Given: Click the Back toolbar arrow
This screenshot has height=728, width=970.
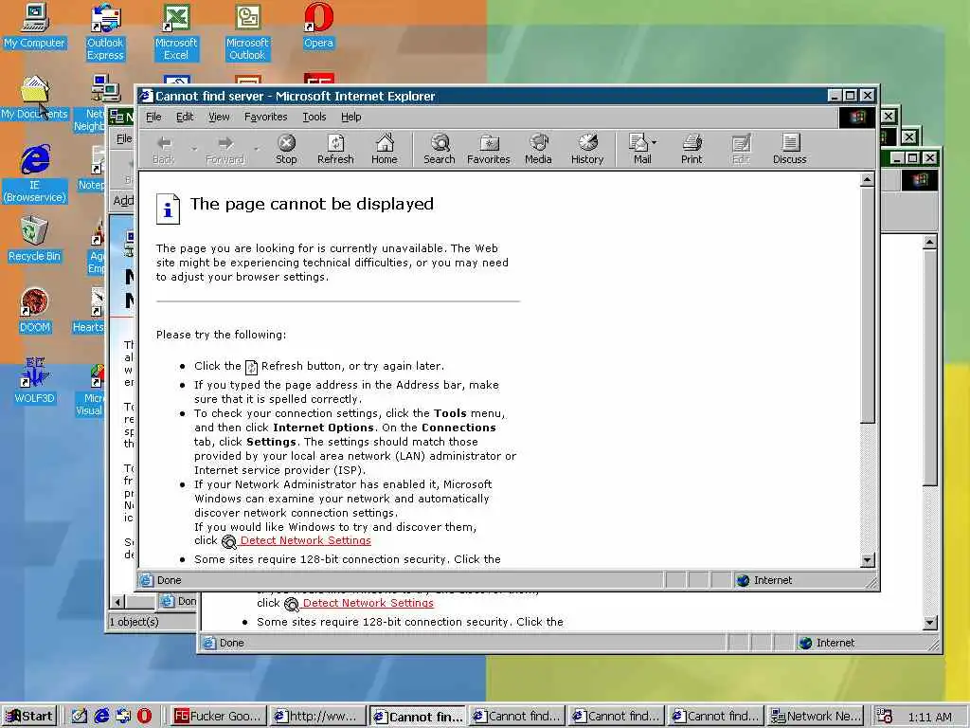Looking at the screenshot, I should [164, 149].
